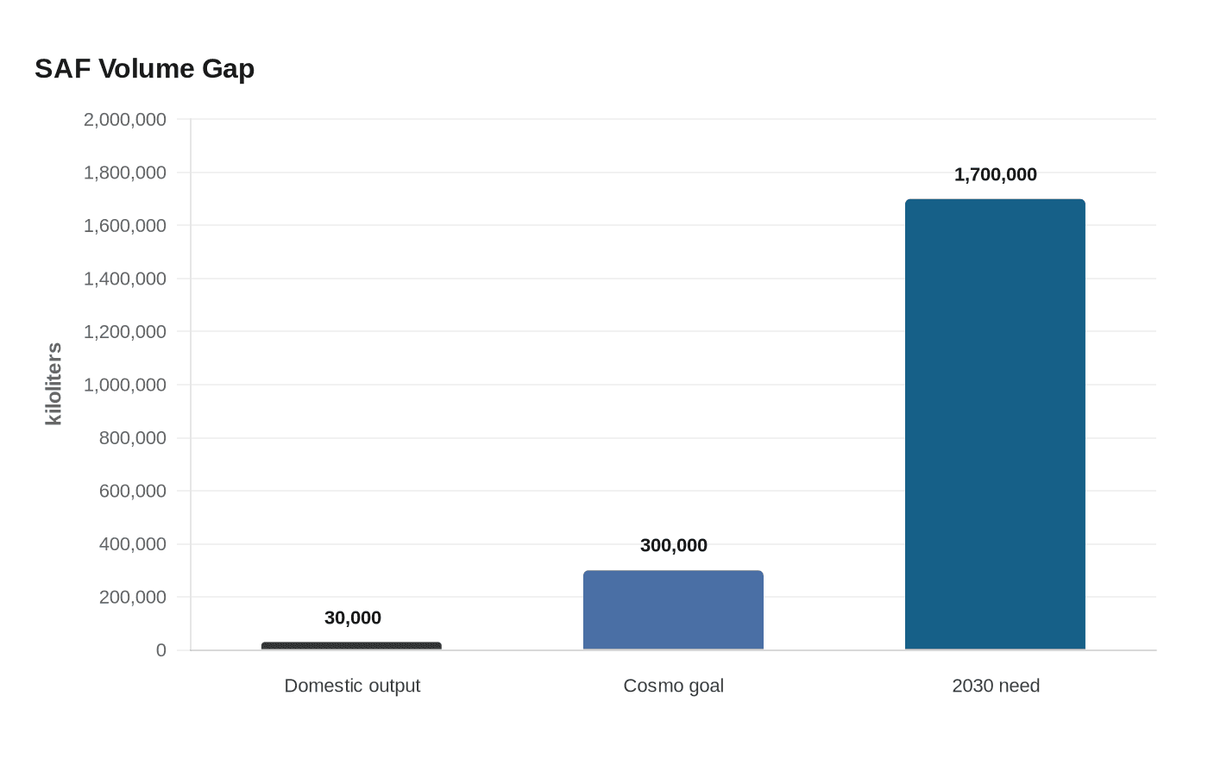1208x759 pixels.
Task: Click the 2,000,000 axis tick label
Action: click(124, 119)
